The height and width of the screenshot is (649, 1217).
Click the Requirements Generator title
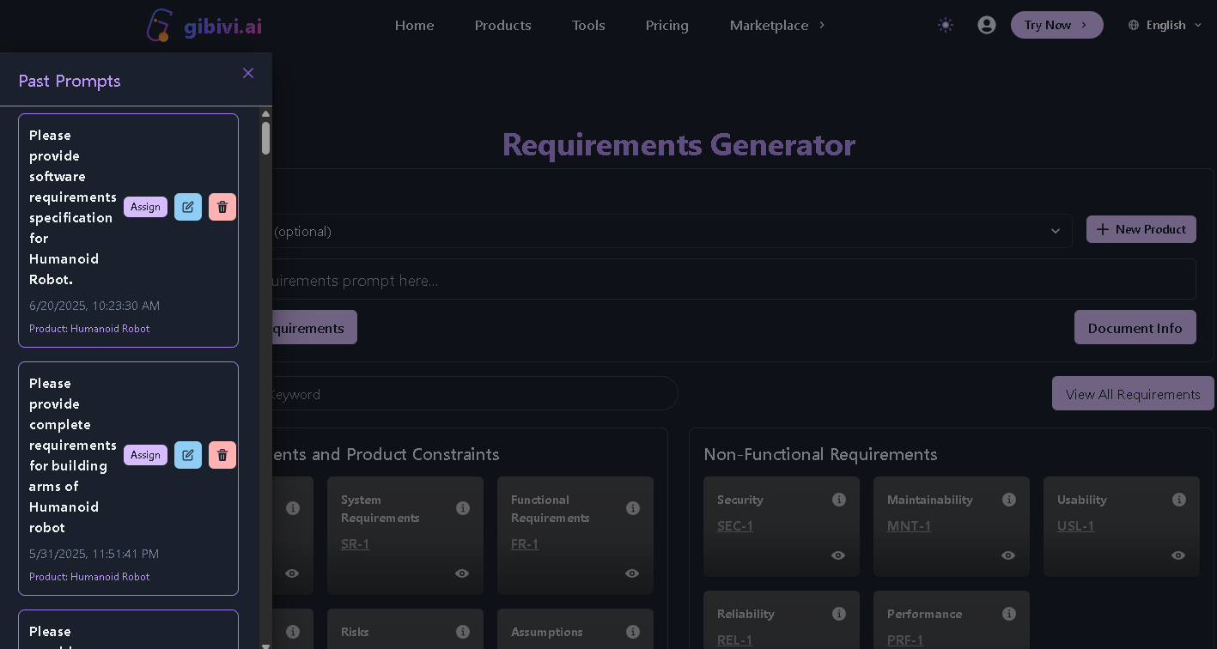[678, 144]
